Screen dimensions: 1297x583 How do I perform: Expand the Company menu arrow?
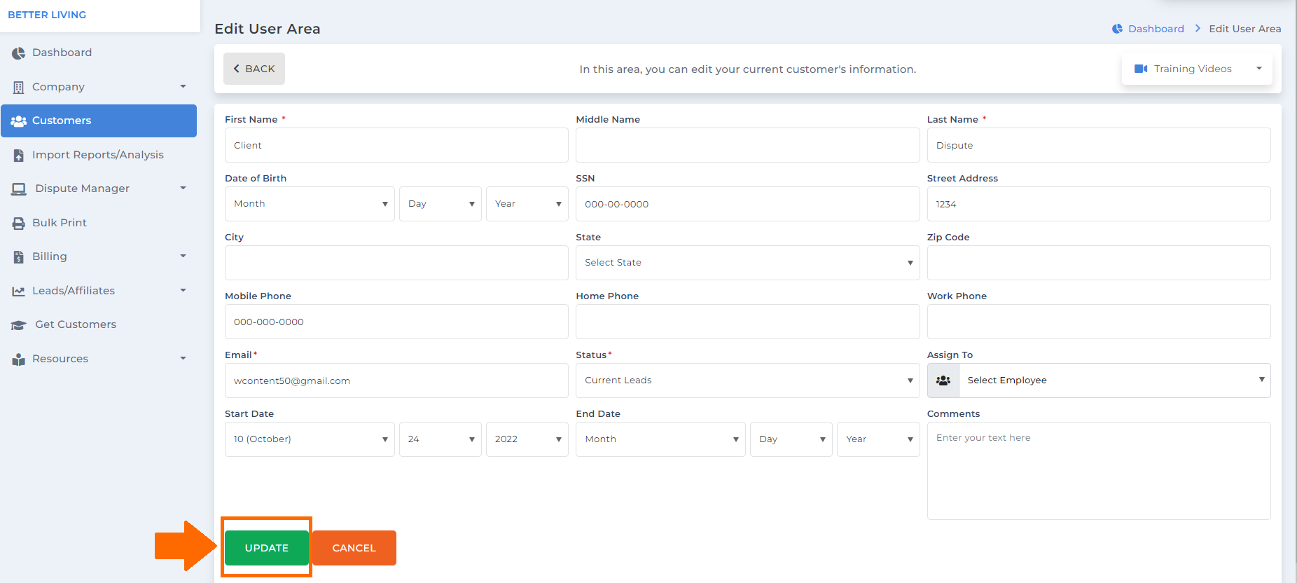183,87
